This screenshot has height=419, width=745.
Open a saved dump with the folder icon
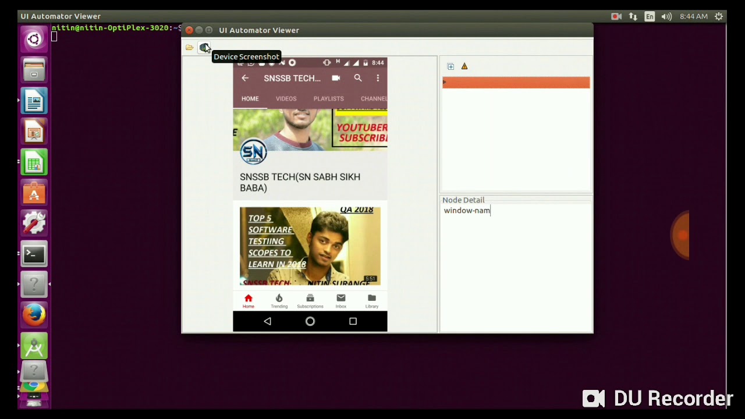(190, 48)
